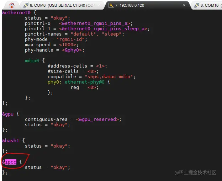
Task: Click the serial plug icon on COM10 tab
Action: point(197,5)
